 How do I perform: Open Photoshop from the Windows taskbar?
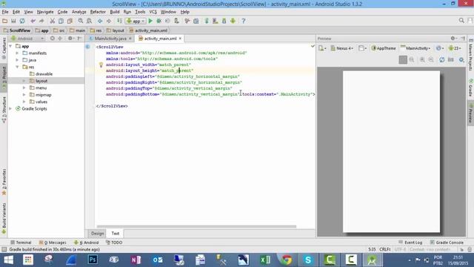point(93,260)
